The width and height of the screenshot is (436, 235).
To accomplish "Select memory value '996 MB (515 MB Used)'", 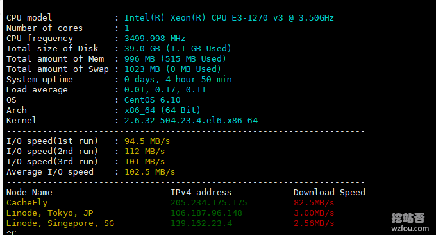I will 175,59.
